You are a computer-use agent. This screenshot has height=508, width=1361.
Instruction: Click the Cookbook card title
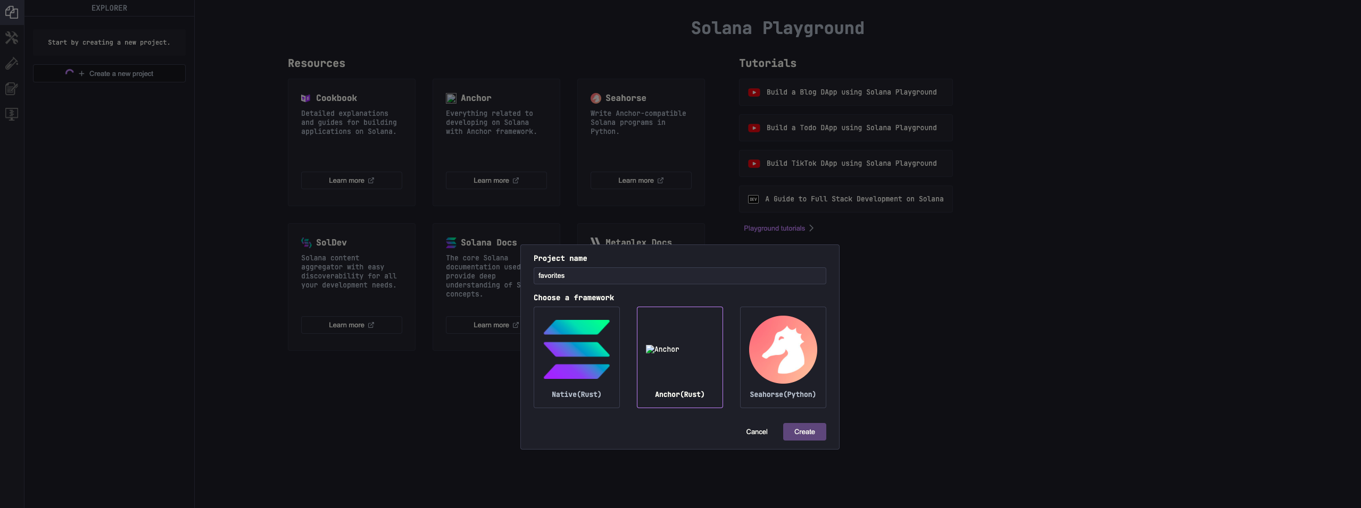pyautogui.click(x=336, y=98)
